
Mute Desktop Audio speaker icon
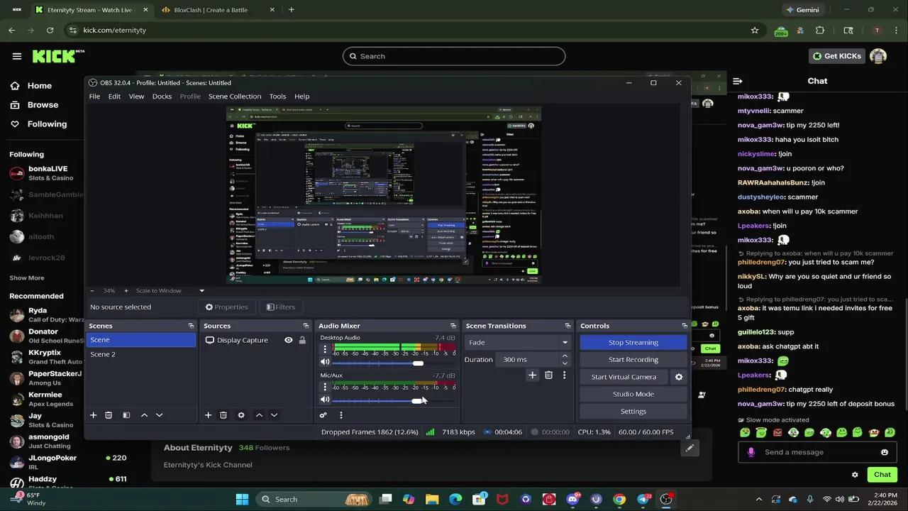pyautogui.click(x=325, y=363)
